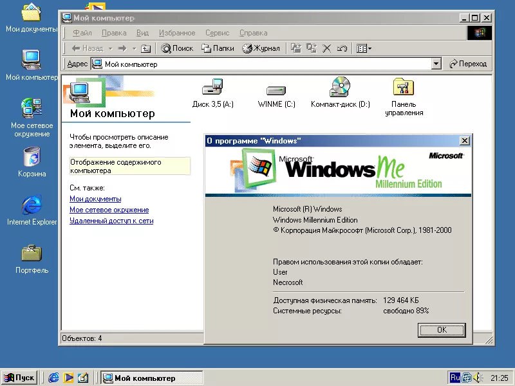This screenshot has height=386, width=515.
Task: Click the Объектов: 4 status bar text
Action: (x=82, y=338)
